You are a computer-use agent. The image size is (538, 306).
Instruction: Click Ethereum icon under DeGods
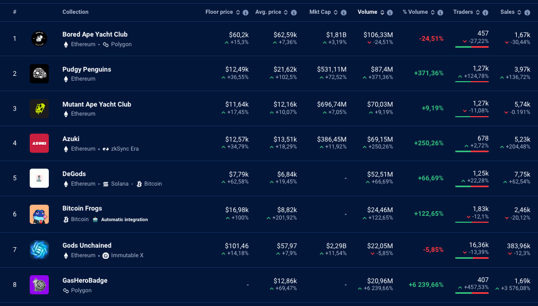click(66, 184)
